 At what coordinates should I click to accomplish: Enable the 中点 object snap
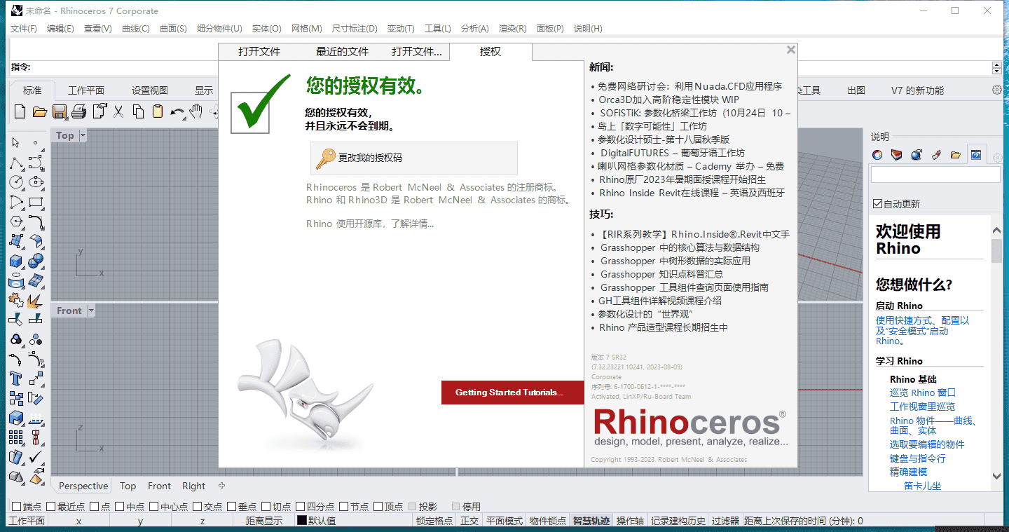119,506
